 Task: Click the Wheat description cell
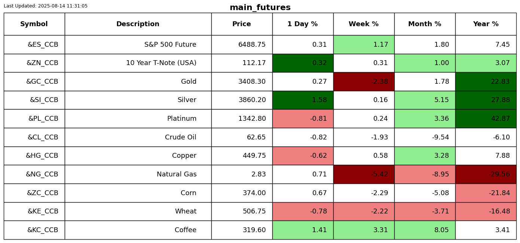pos(138,211)
